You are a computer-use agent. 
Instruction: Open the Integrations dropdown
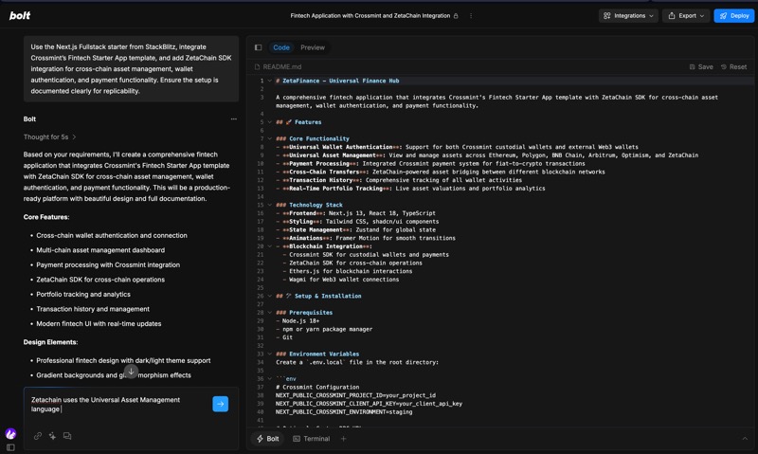tap(628, 16)
